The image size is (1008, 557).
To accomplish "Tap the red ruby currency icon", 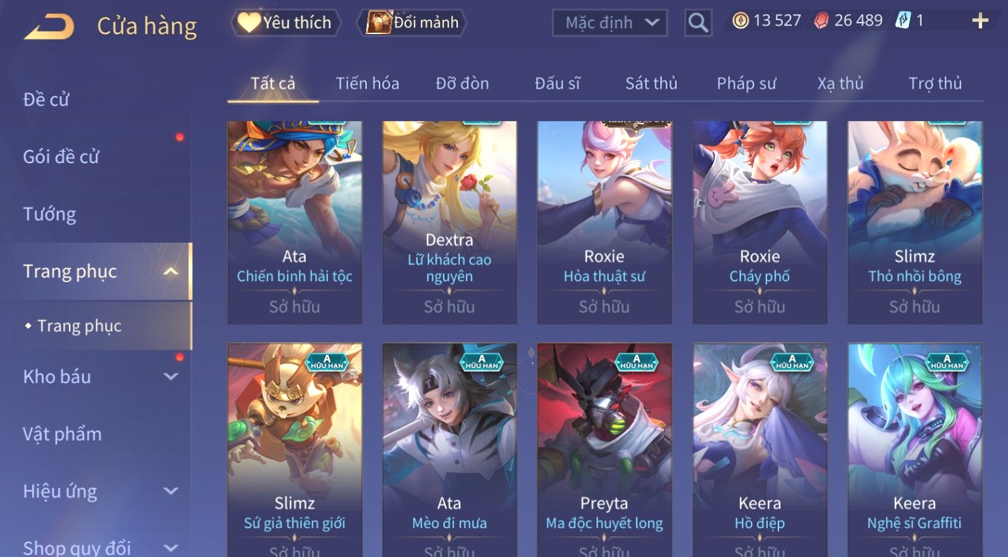I will click(x=821, y=21).
